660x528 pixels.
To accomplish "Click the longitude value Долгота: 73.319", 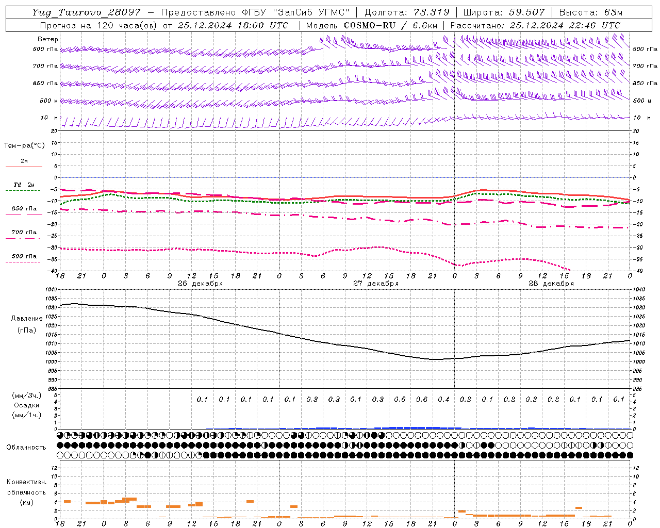I will point(407,12).
